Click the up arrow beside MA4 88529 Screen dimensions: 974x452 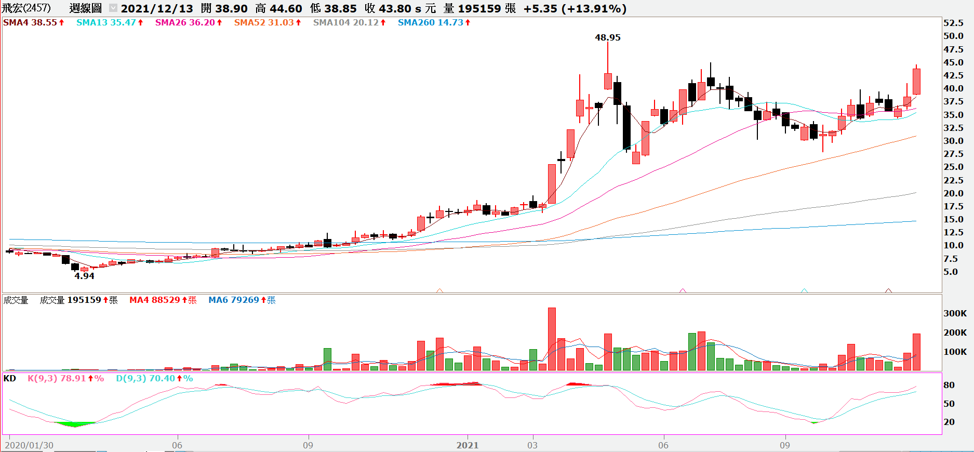(184, 300)
